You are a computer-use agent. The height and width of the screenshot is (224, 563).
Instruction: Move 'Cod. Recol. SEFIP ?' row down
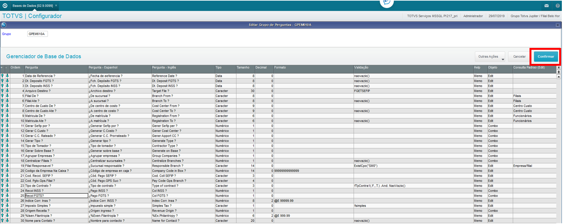(x=7, y=176)
